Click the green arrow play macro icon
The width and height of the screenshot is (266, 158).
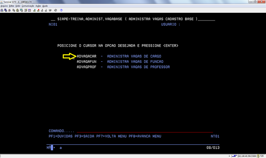34,10
